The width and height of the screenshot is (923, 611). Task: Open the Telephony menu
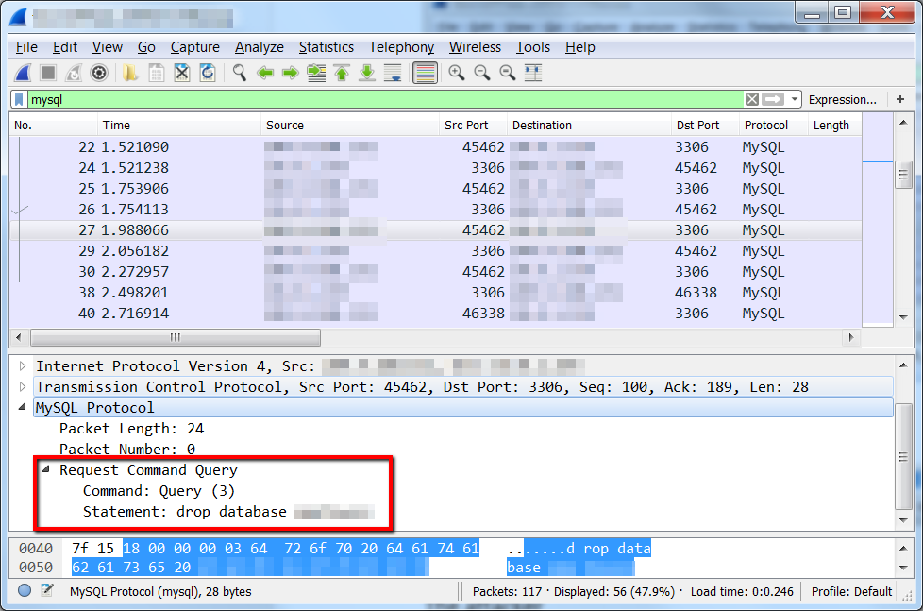click(x=401, y=47)
